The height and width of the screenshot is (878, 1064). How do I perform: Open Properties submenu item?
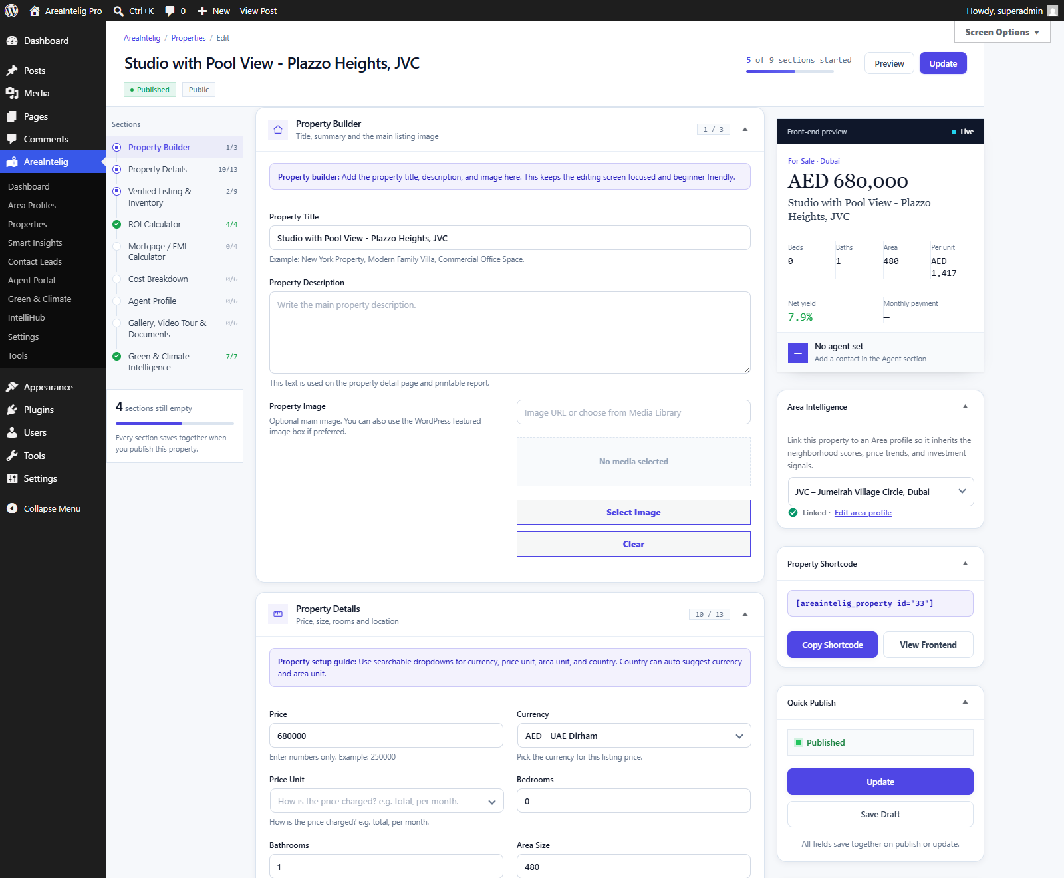tap(27, 224)
